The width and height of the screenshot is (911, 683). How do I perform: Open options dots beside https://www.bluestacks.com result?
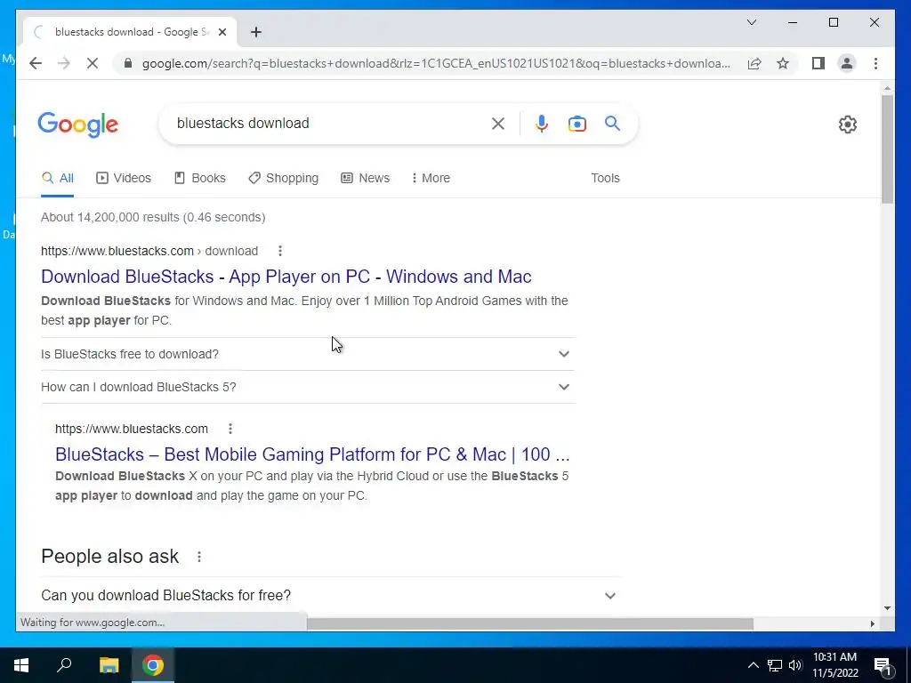[230, 429]
